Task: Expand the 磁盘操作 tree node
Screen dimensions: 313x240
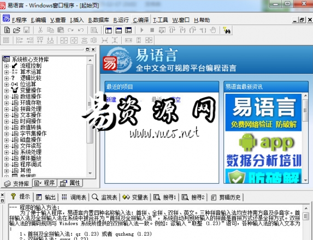Action: [x=7, y=140]
